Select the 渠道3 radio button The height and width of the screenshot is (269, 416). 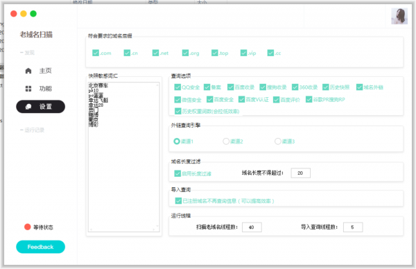pyautogui.click(x=278, y=141)
